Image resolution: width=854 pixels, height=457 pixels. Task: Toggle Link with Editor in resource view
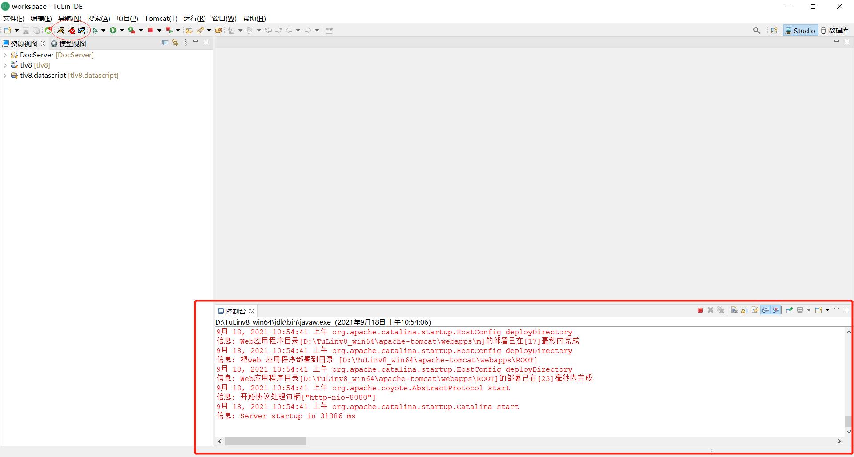click(175, 43)
